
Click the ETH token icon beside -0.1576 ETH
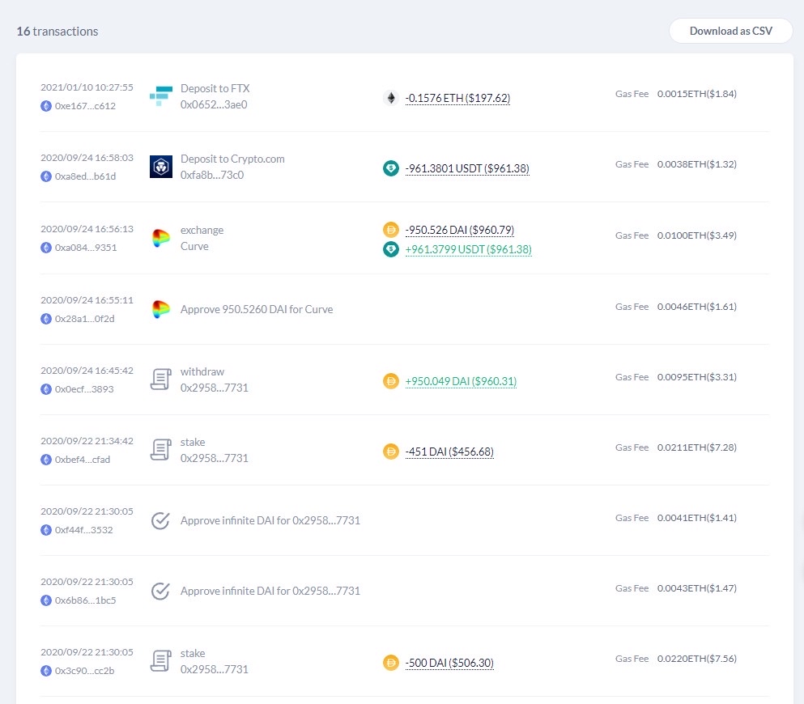click(391, 98)
